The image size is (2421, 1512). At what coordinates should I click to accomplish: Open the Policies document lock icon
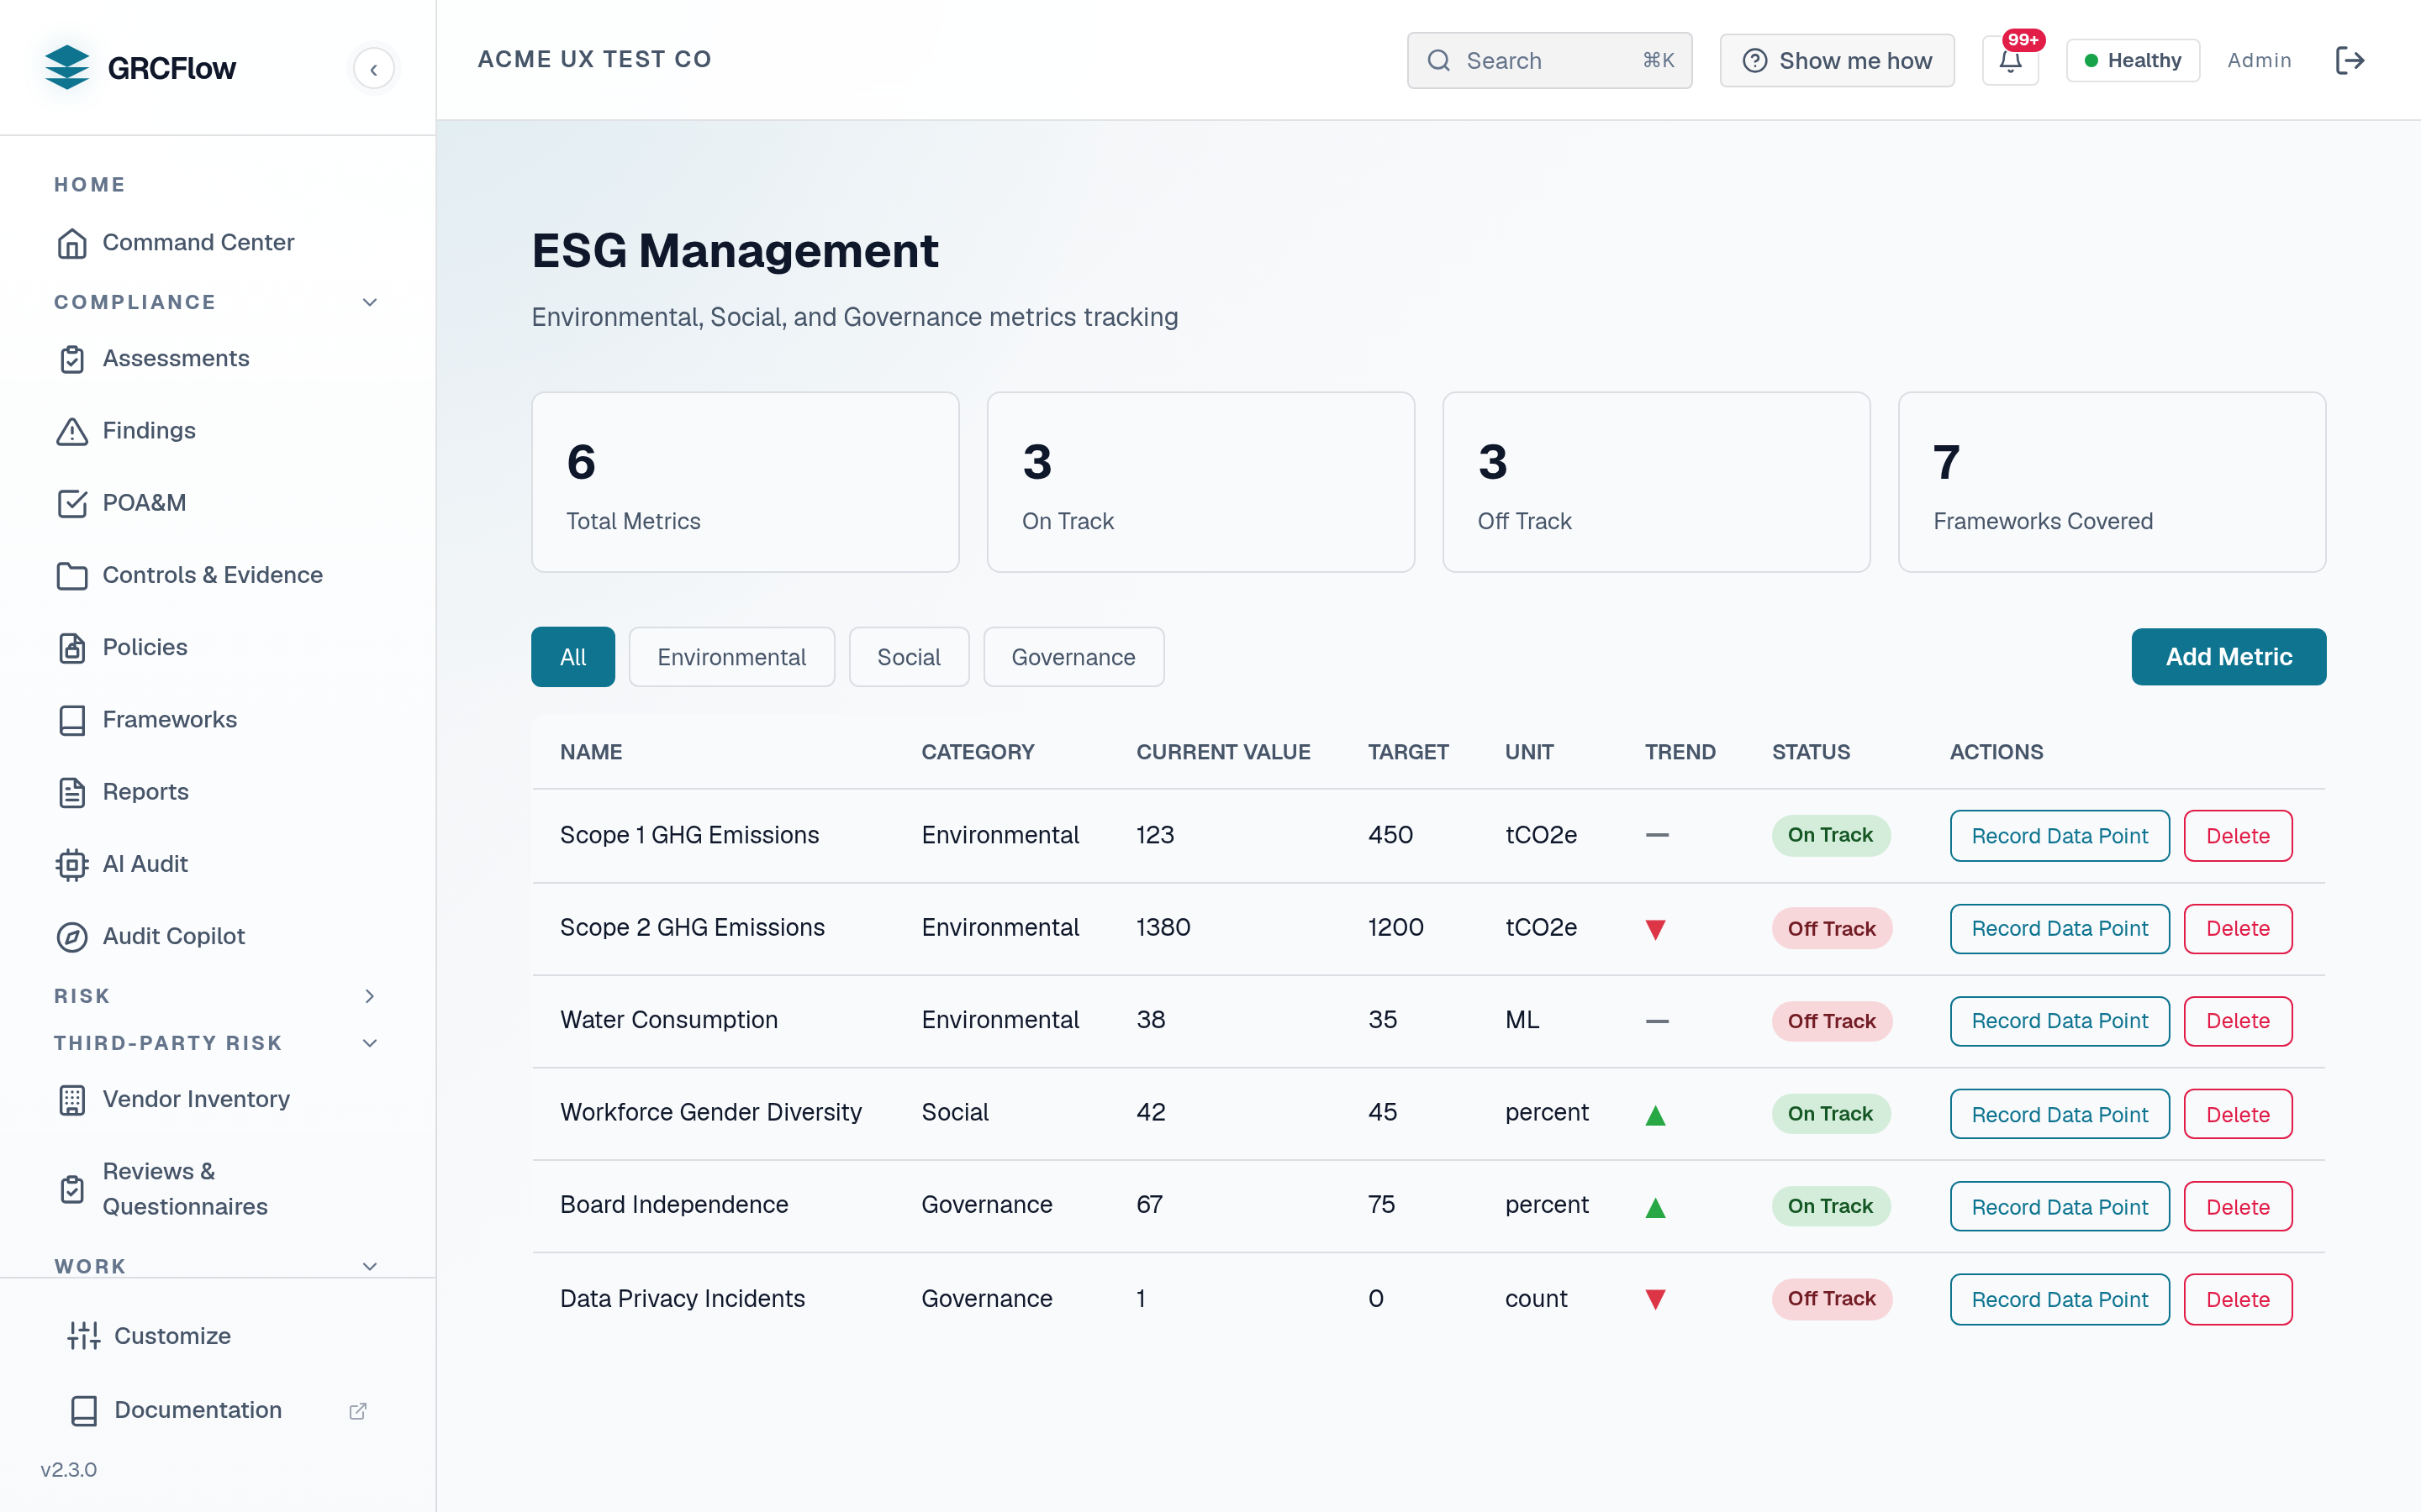(x=72, y=648)
